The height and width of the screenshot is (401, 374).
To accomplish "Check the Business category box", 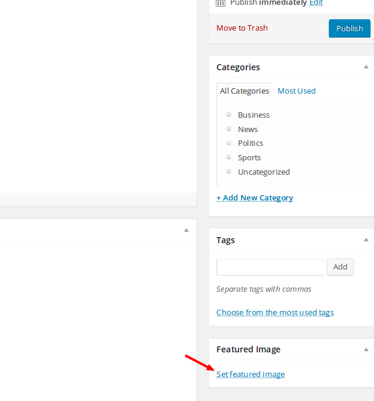I will coord(229,114).
